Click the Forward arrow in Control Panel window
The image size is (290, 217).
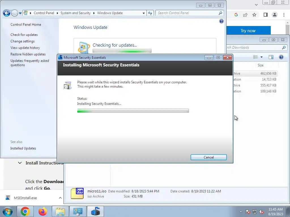(14, 13)
